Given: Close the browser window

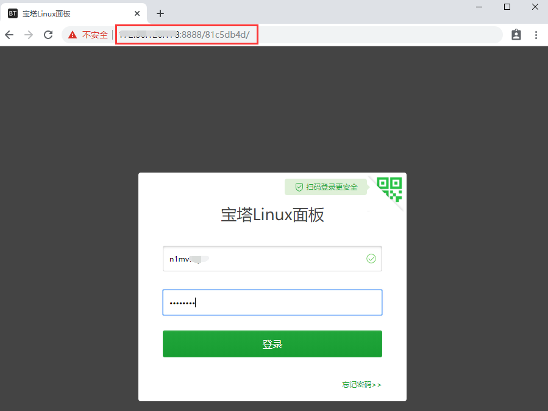Looking at the screenshot, I should [x=535, y=7].
